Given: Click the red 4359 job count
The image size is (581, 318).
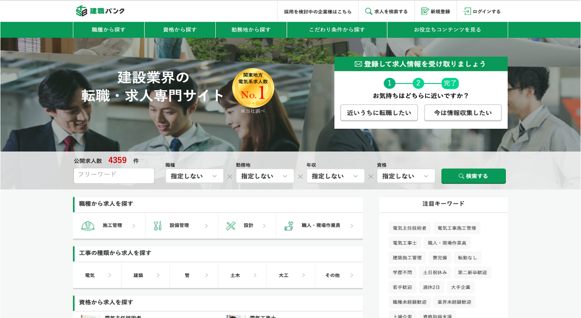Looking at the screenshot, I should coord(117,160).
